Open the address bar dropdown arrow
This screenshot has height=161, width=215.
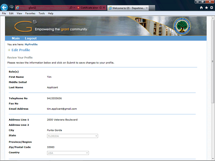tap(74, 8)
